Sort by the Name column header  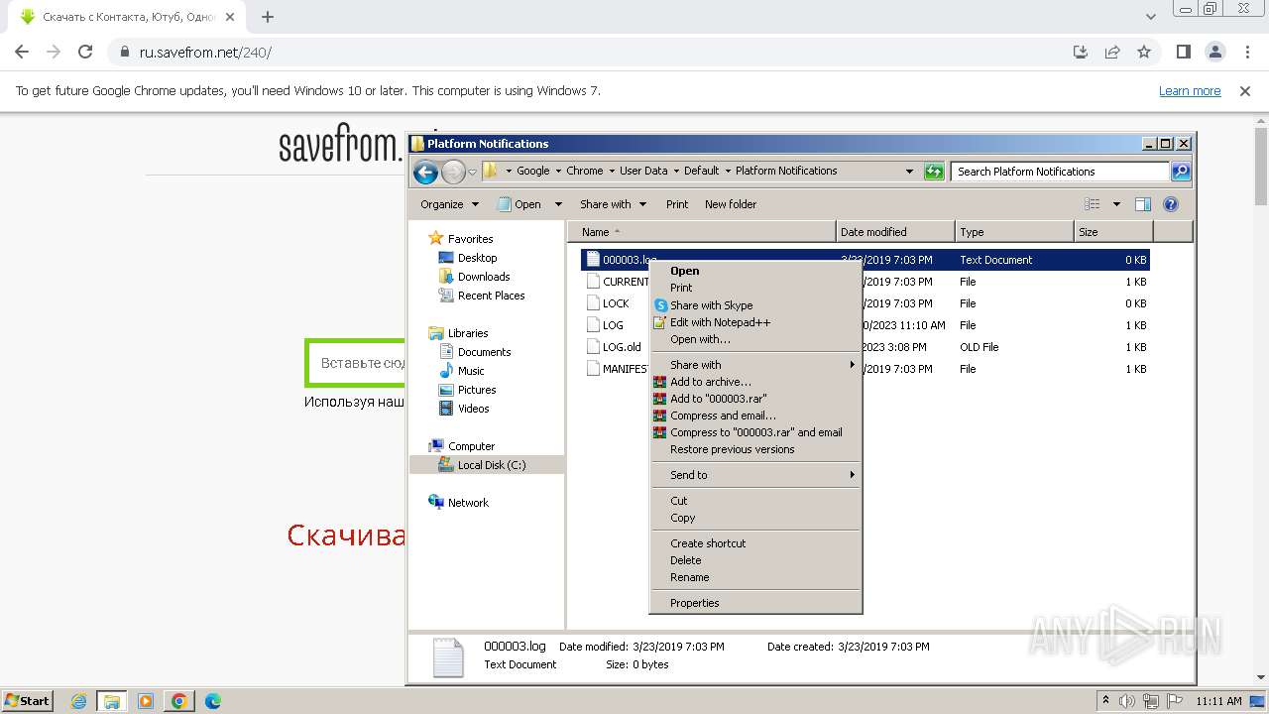click(703, 232)
